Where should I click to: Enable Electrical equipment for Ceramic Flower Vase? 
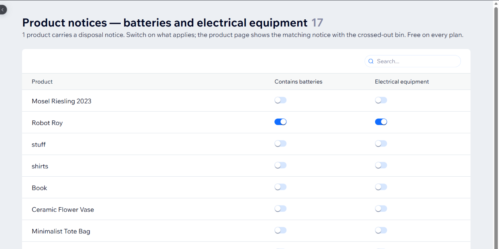[x=381, y=209]
